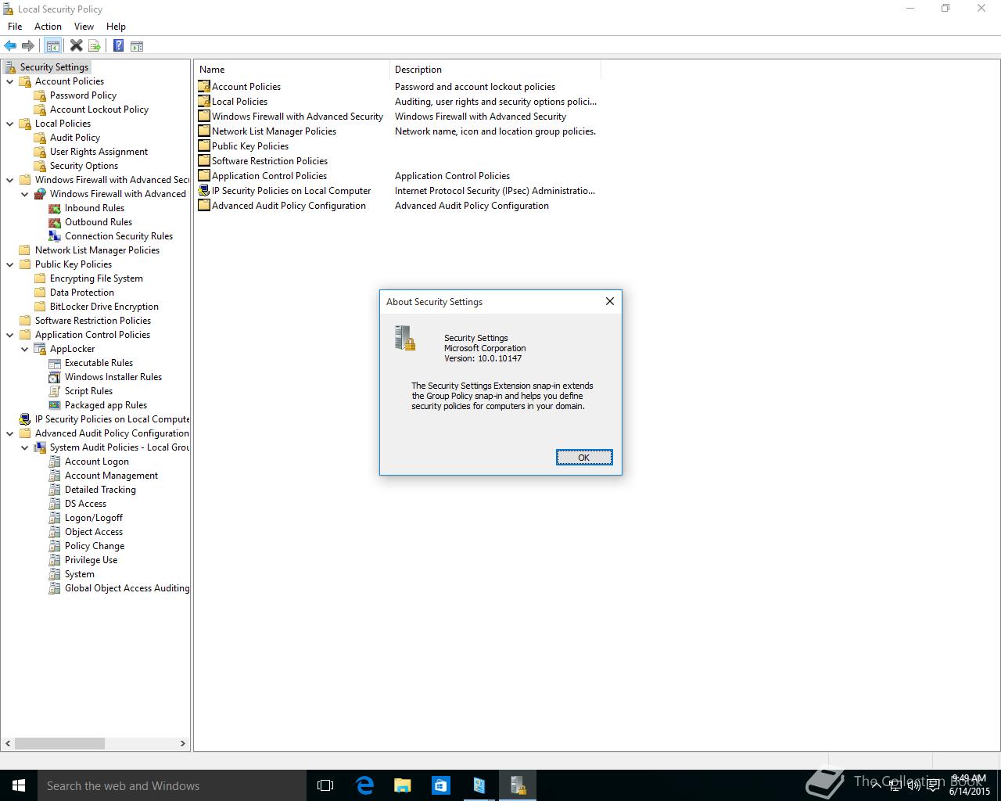
Task: Click the Global Object Access Auditing icon
Action: click(x=55, y=588)
